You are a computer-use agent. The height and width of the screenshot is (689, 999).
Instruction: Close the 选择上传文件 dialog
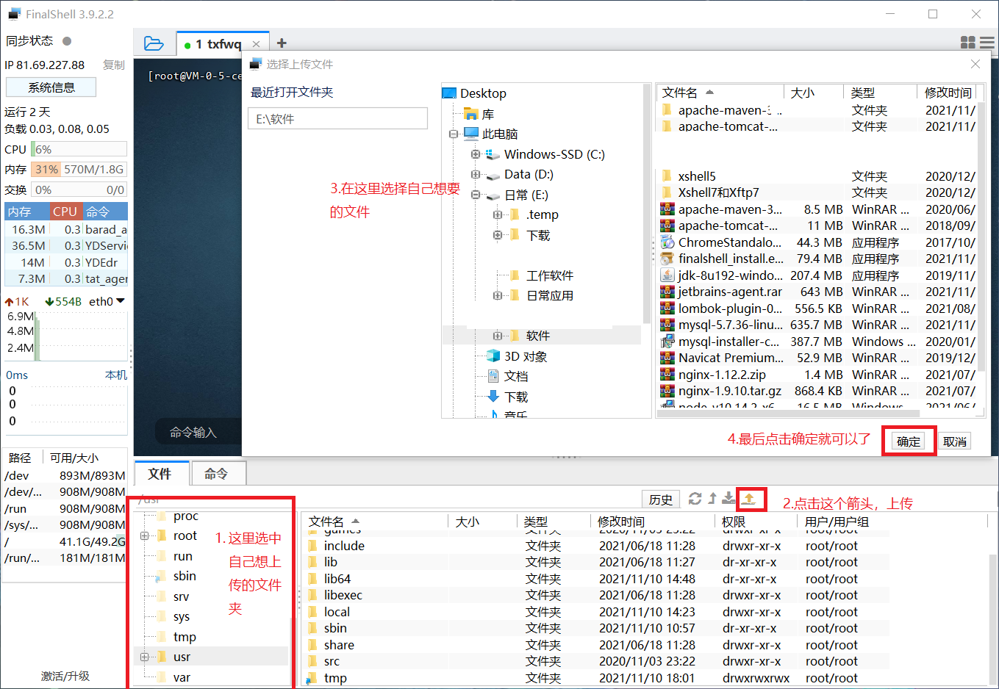(975, 64)
